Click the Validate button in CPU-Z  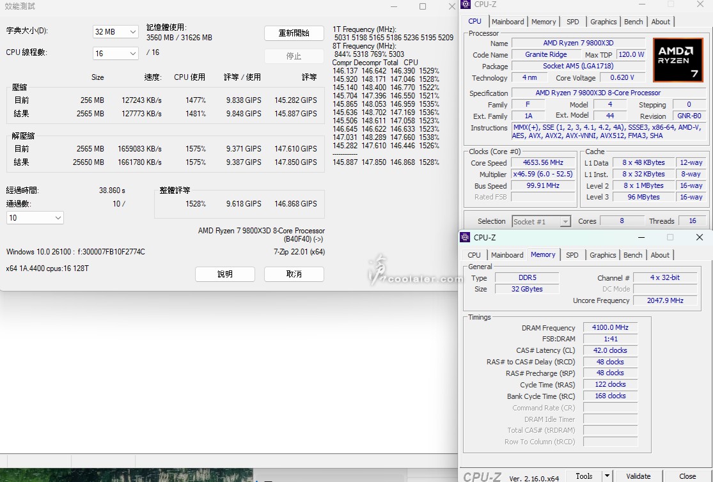click(638, 476)
